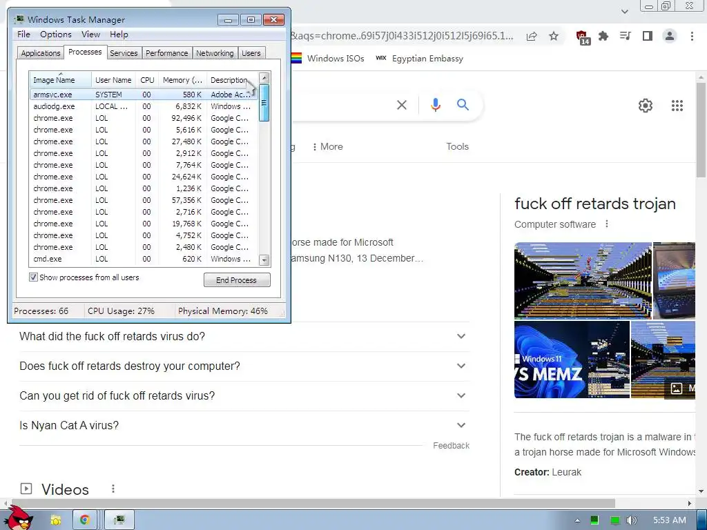Open the Windows 11 VS MEMZ thumbnail
The height and width of the screenshot is (530, 707).
tap(572, 360)
